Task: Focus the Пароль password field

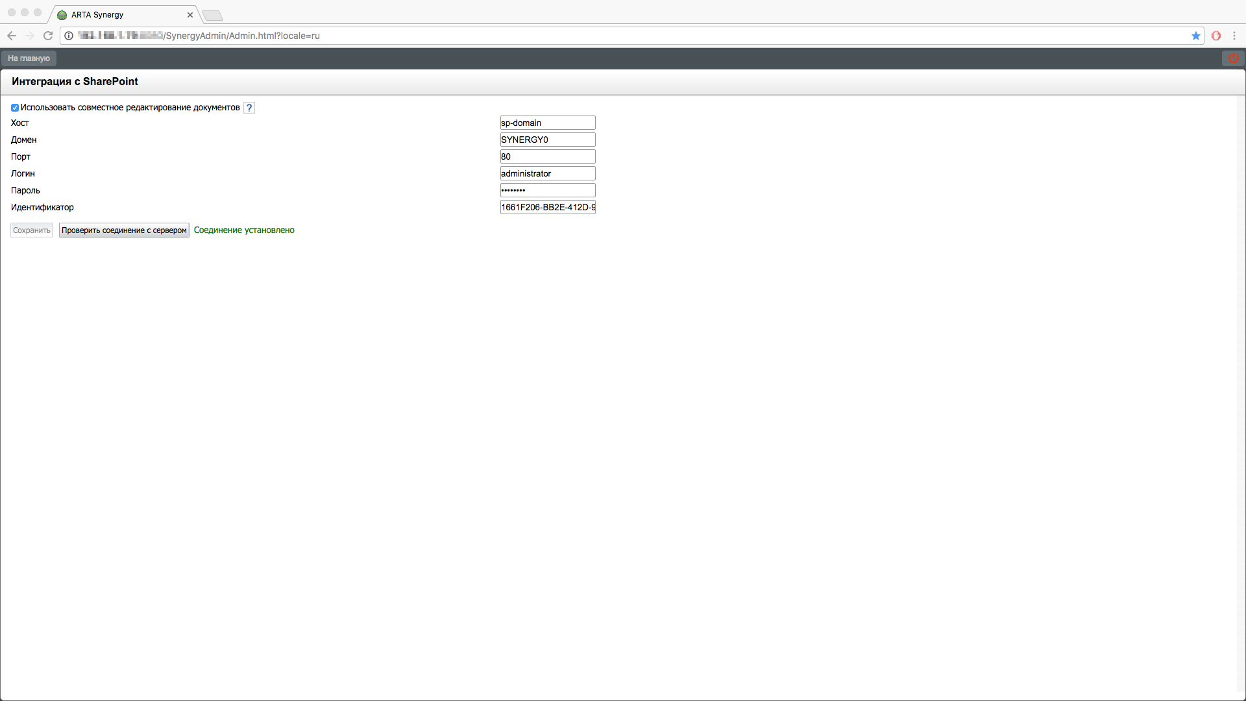Action: pos(548,190)
